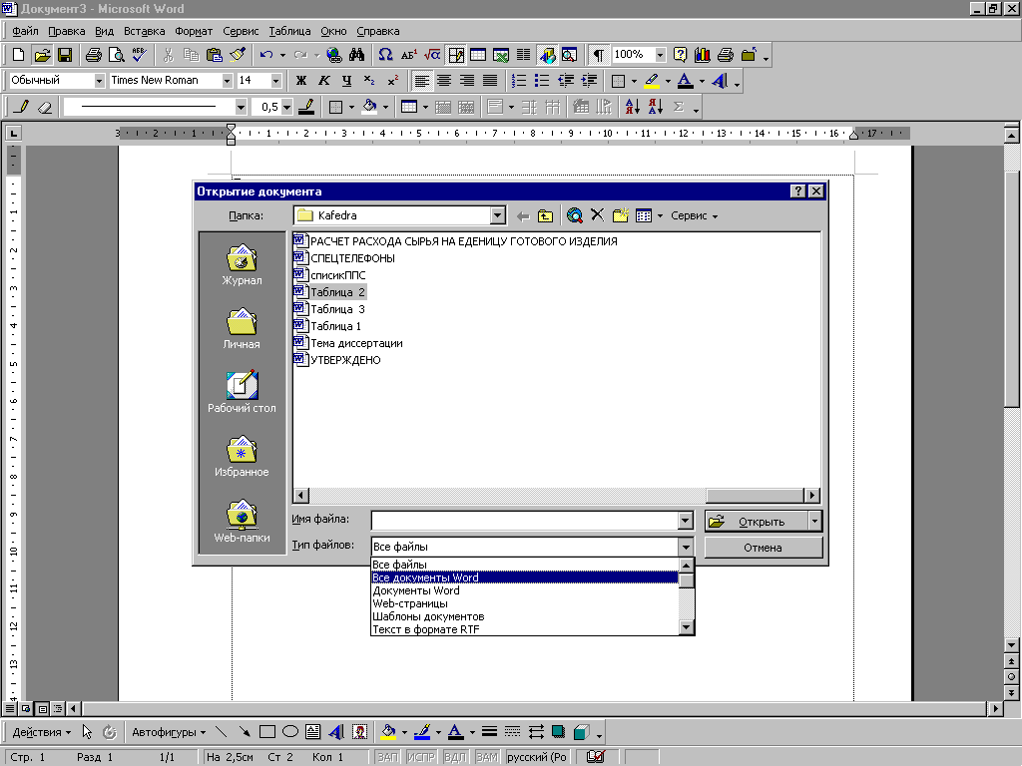
Task: Click the Отмена button
Action: (x=764, y=548)
